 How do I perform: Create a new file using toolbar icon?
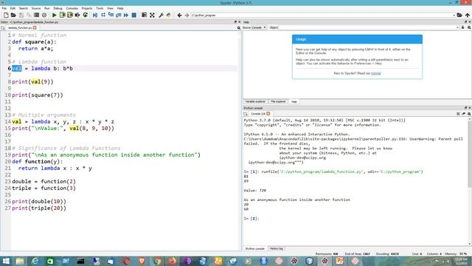pos(6,15)
